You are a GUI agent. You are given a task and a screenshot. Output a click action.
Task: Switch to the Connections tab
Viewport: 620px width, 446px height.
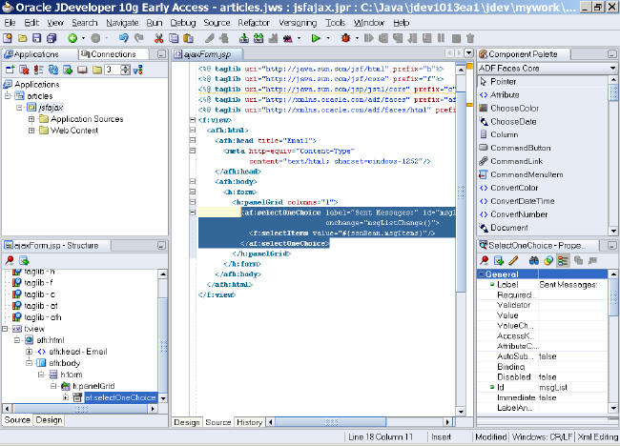click(x=114, y=54)
